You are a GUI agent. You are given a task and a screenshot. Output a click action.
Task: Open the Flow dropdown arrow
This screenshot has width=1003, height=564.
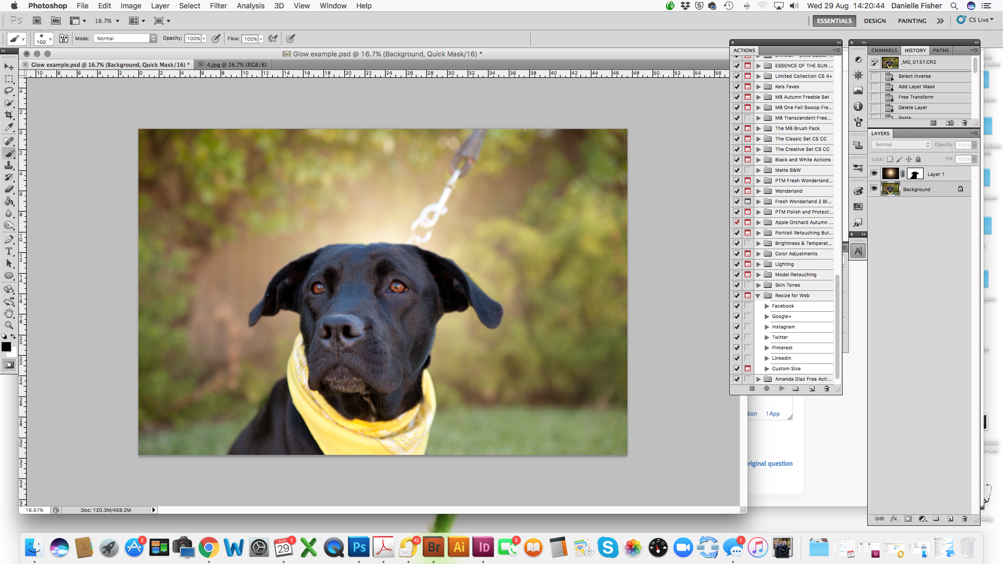coord(261,39)
